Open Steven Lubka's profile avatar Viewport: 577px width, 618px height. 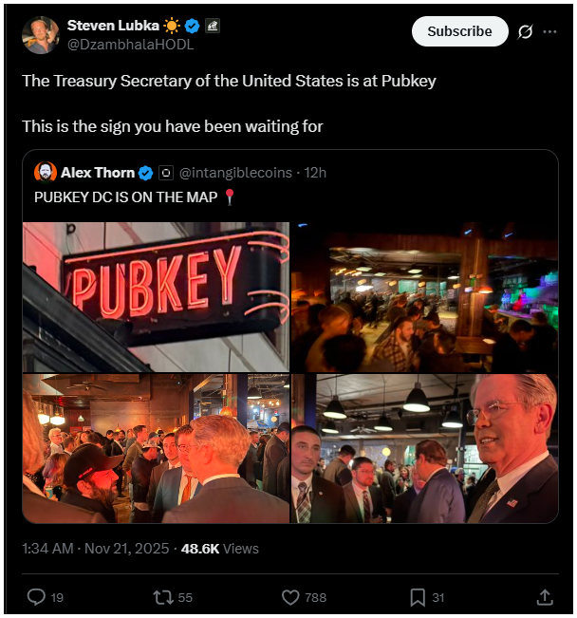(41, 34)
